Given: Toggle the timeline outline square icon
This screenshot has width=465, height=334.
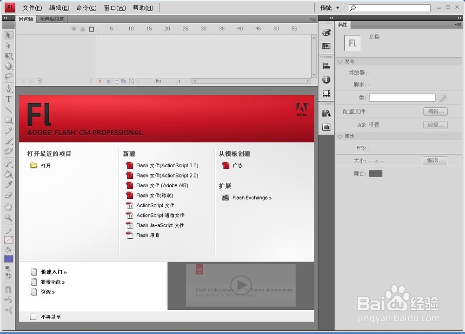Looking at the screenshot, I should click(x=91, y=29).
